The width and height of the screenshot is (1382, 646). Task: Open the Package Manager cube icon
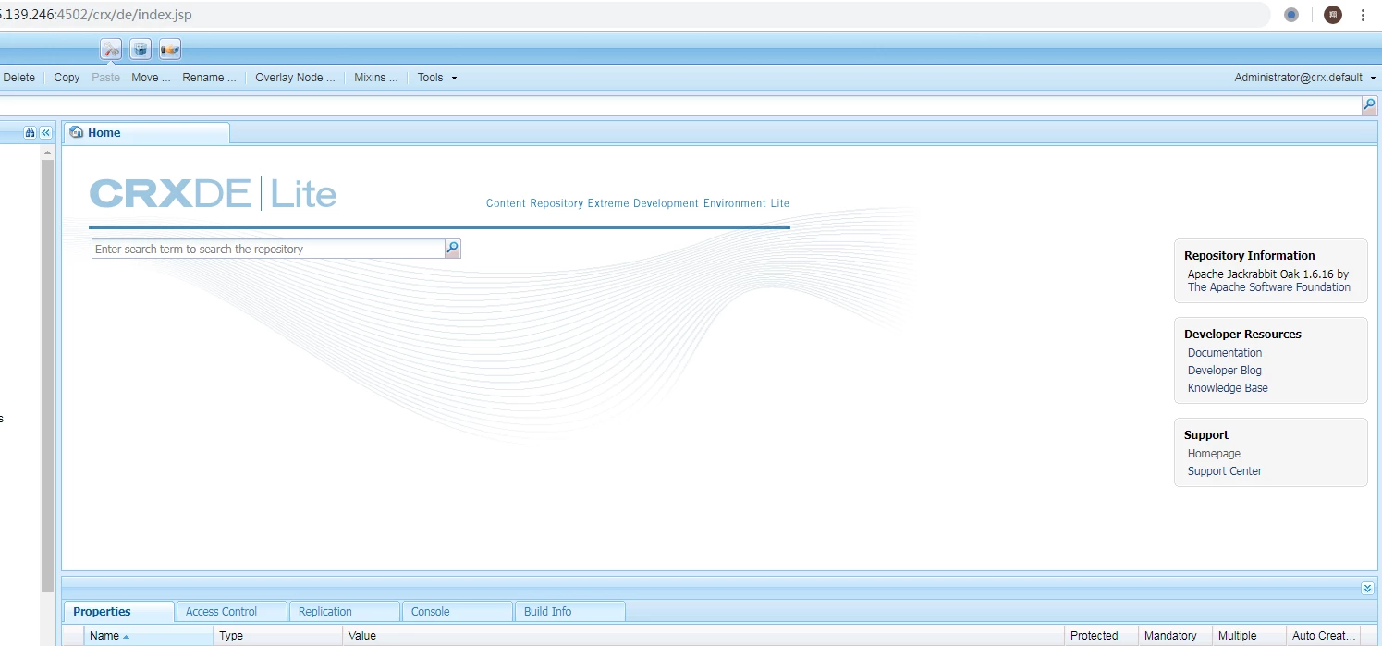click(141, 49)
